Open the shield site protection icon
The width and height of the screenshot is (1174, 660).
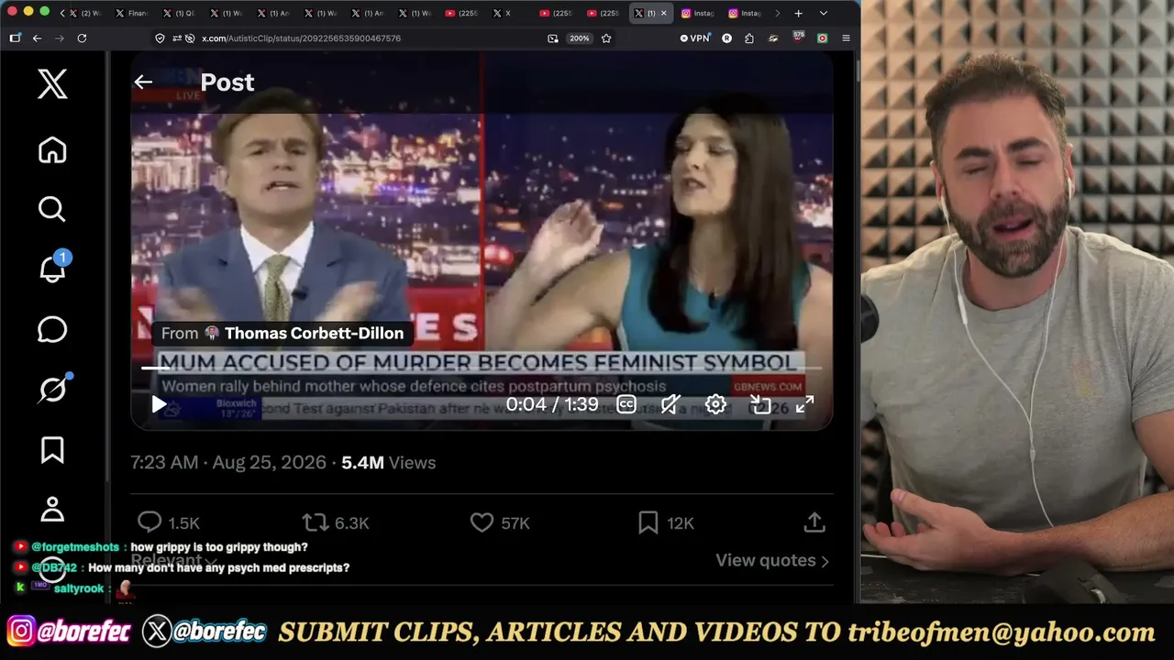pyautogui.click(x=160, y=38)
